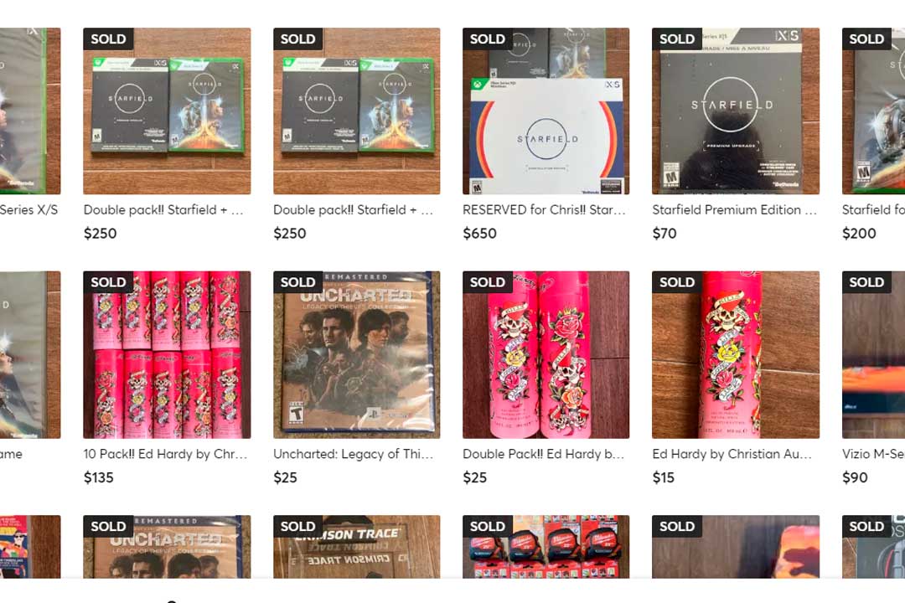Click the Starfield Premium Edition photo
The image size is (905, 603).
[x=736, y=111]
